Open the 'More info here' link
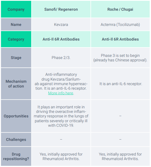 point(61,93)
